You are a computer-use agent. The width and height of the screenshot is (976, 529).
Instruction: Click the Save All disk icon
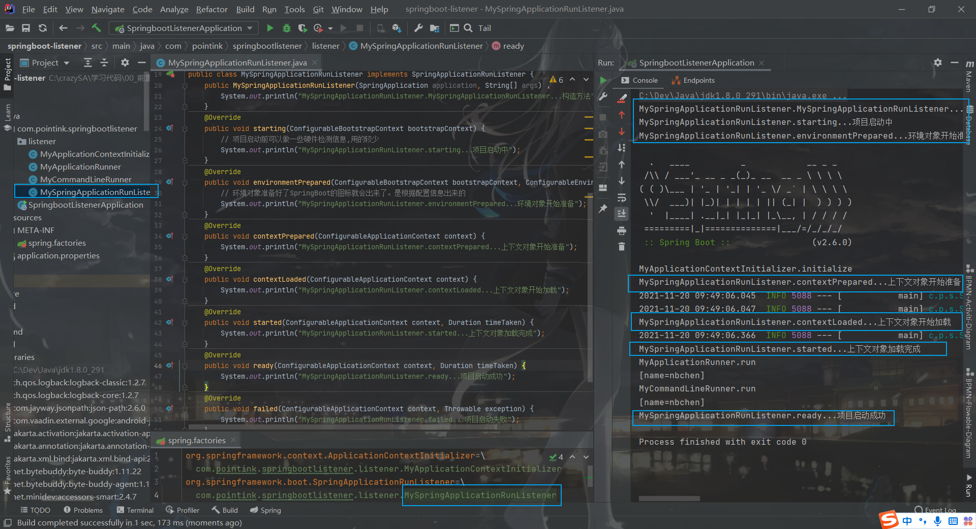coord(26,28)
